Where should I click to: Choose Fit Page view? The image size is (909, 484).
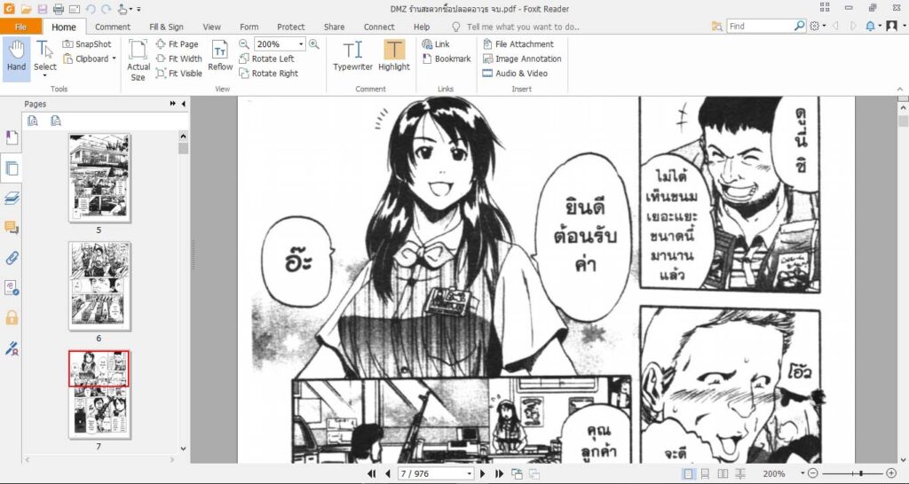tap(178, 44)
